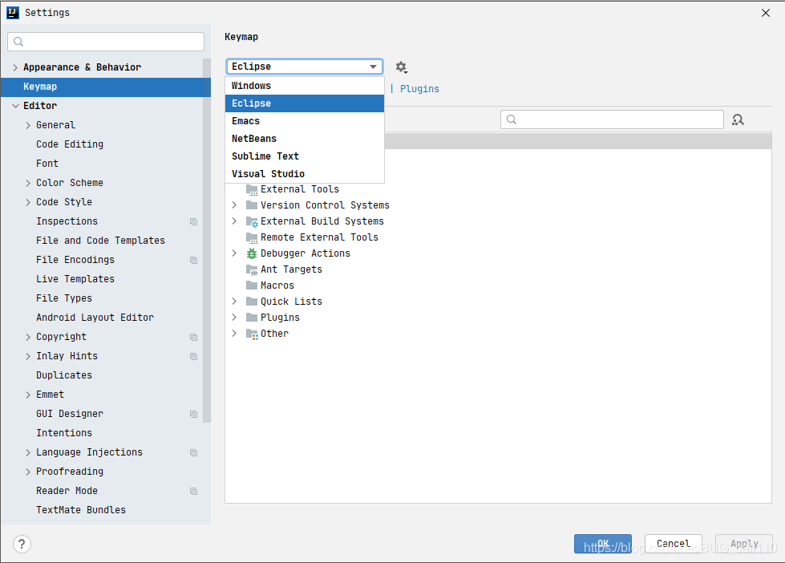Click the copy-settings icon beside Reader Mode

pyautogui.click(x=193, y=490)
